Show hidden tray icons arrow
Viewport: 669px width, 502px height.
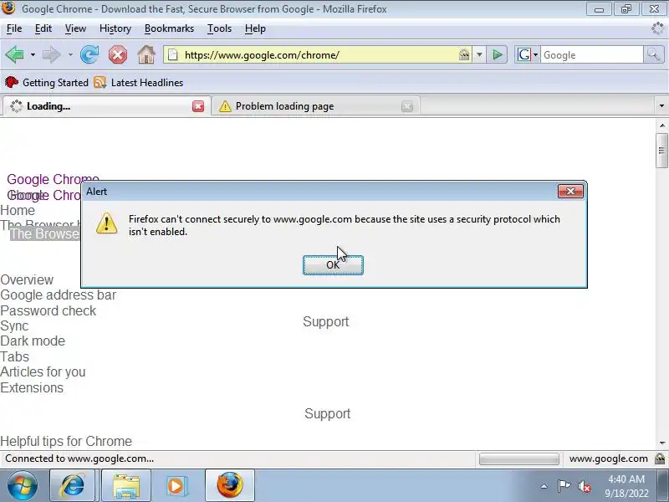pos(544,486)
